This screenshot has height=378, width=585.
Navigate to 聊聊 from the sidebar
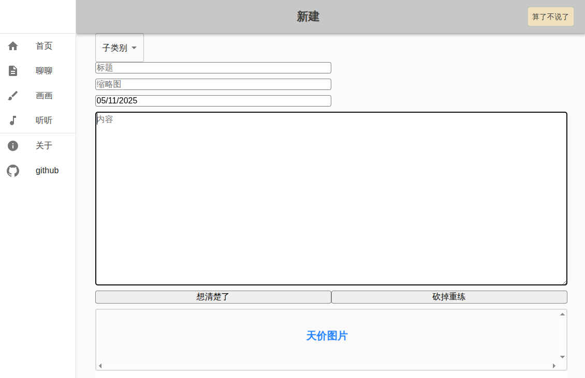pos(43,71)
